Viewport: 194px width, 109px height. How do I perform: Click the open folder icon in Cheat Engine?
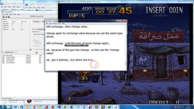tap(6, 17)
